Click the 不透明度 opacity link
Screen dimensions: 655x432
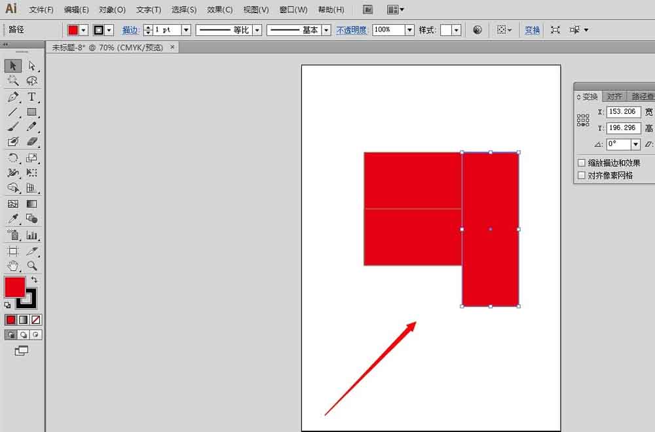[351, 30]
